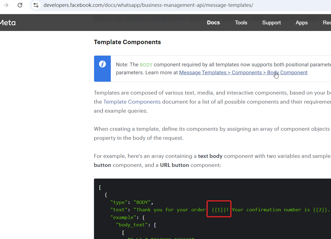Select Support in the top navigation
Screen dimensions: 331x239
[x=271, y=23]
